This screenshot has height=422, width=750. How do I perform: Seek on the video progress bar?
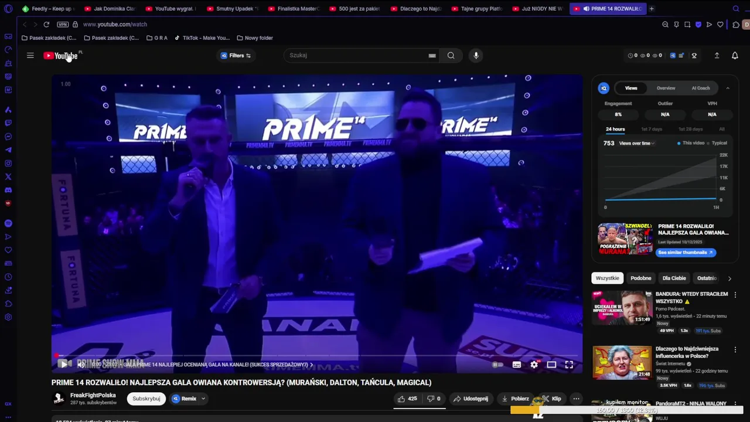coord(317,355)
